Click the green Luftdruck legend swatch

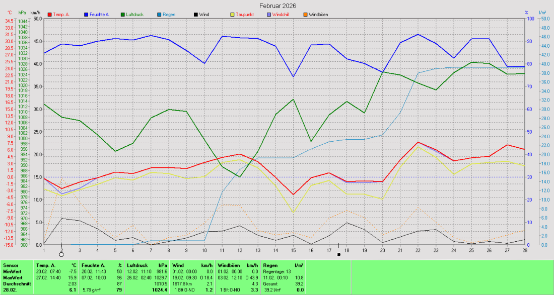(124, 15)
